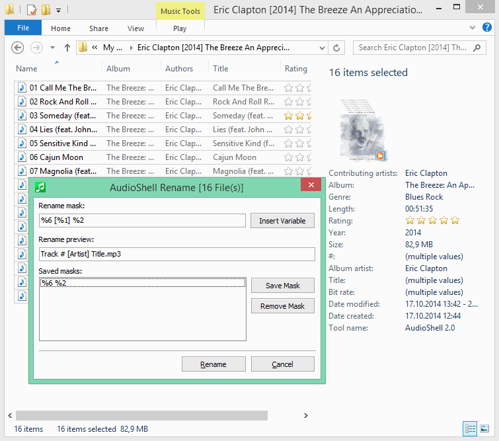Screen dimensions: 499x441
Task: Expand the ribbon chevron
Action: point(473,28)
